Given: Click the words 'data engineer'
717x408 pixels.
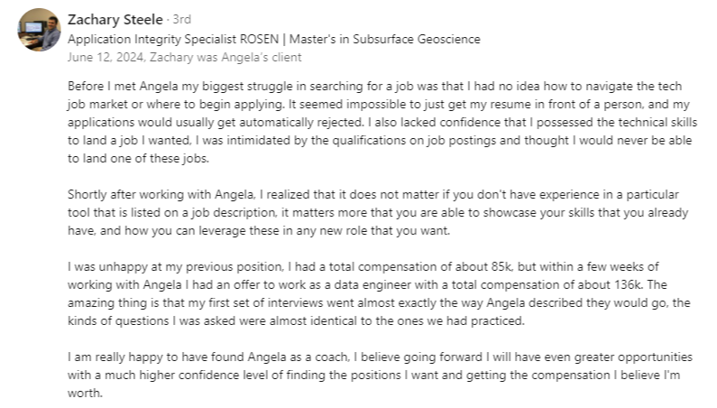Looking at the screenshot, I should click(372, 284).
